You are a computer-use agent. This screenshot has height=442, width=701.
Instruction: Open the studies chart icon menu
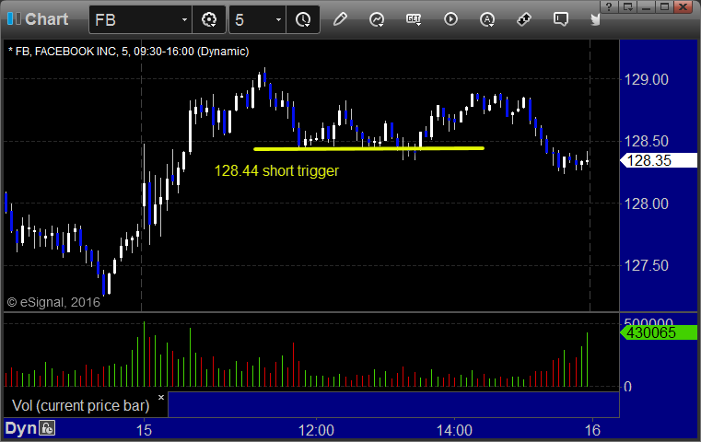click(377, 19)
